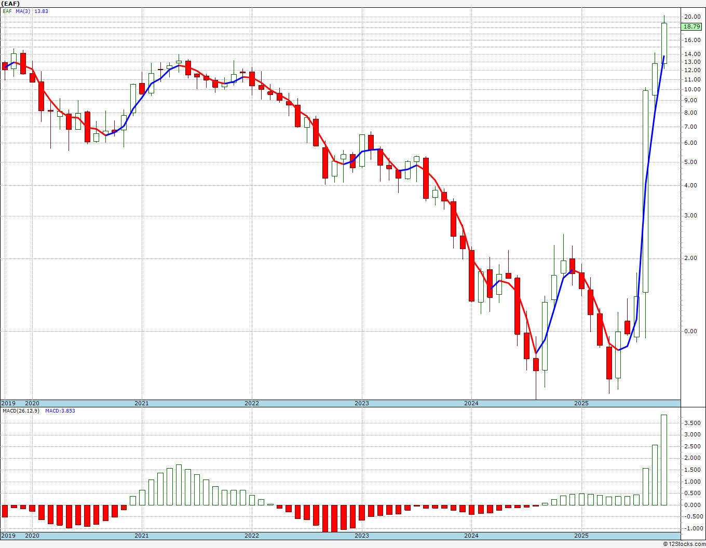Click the latest candlestick near 18.79
The width and height of the screenshot is (706, 548).
(664, 43)
